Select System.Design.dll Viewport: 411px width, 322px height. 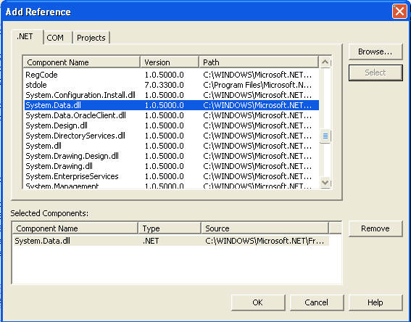[x=172, y=125]
